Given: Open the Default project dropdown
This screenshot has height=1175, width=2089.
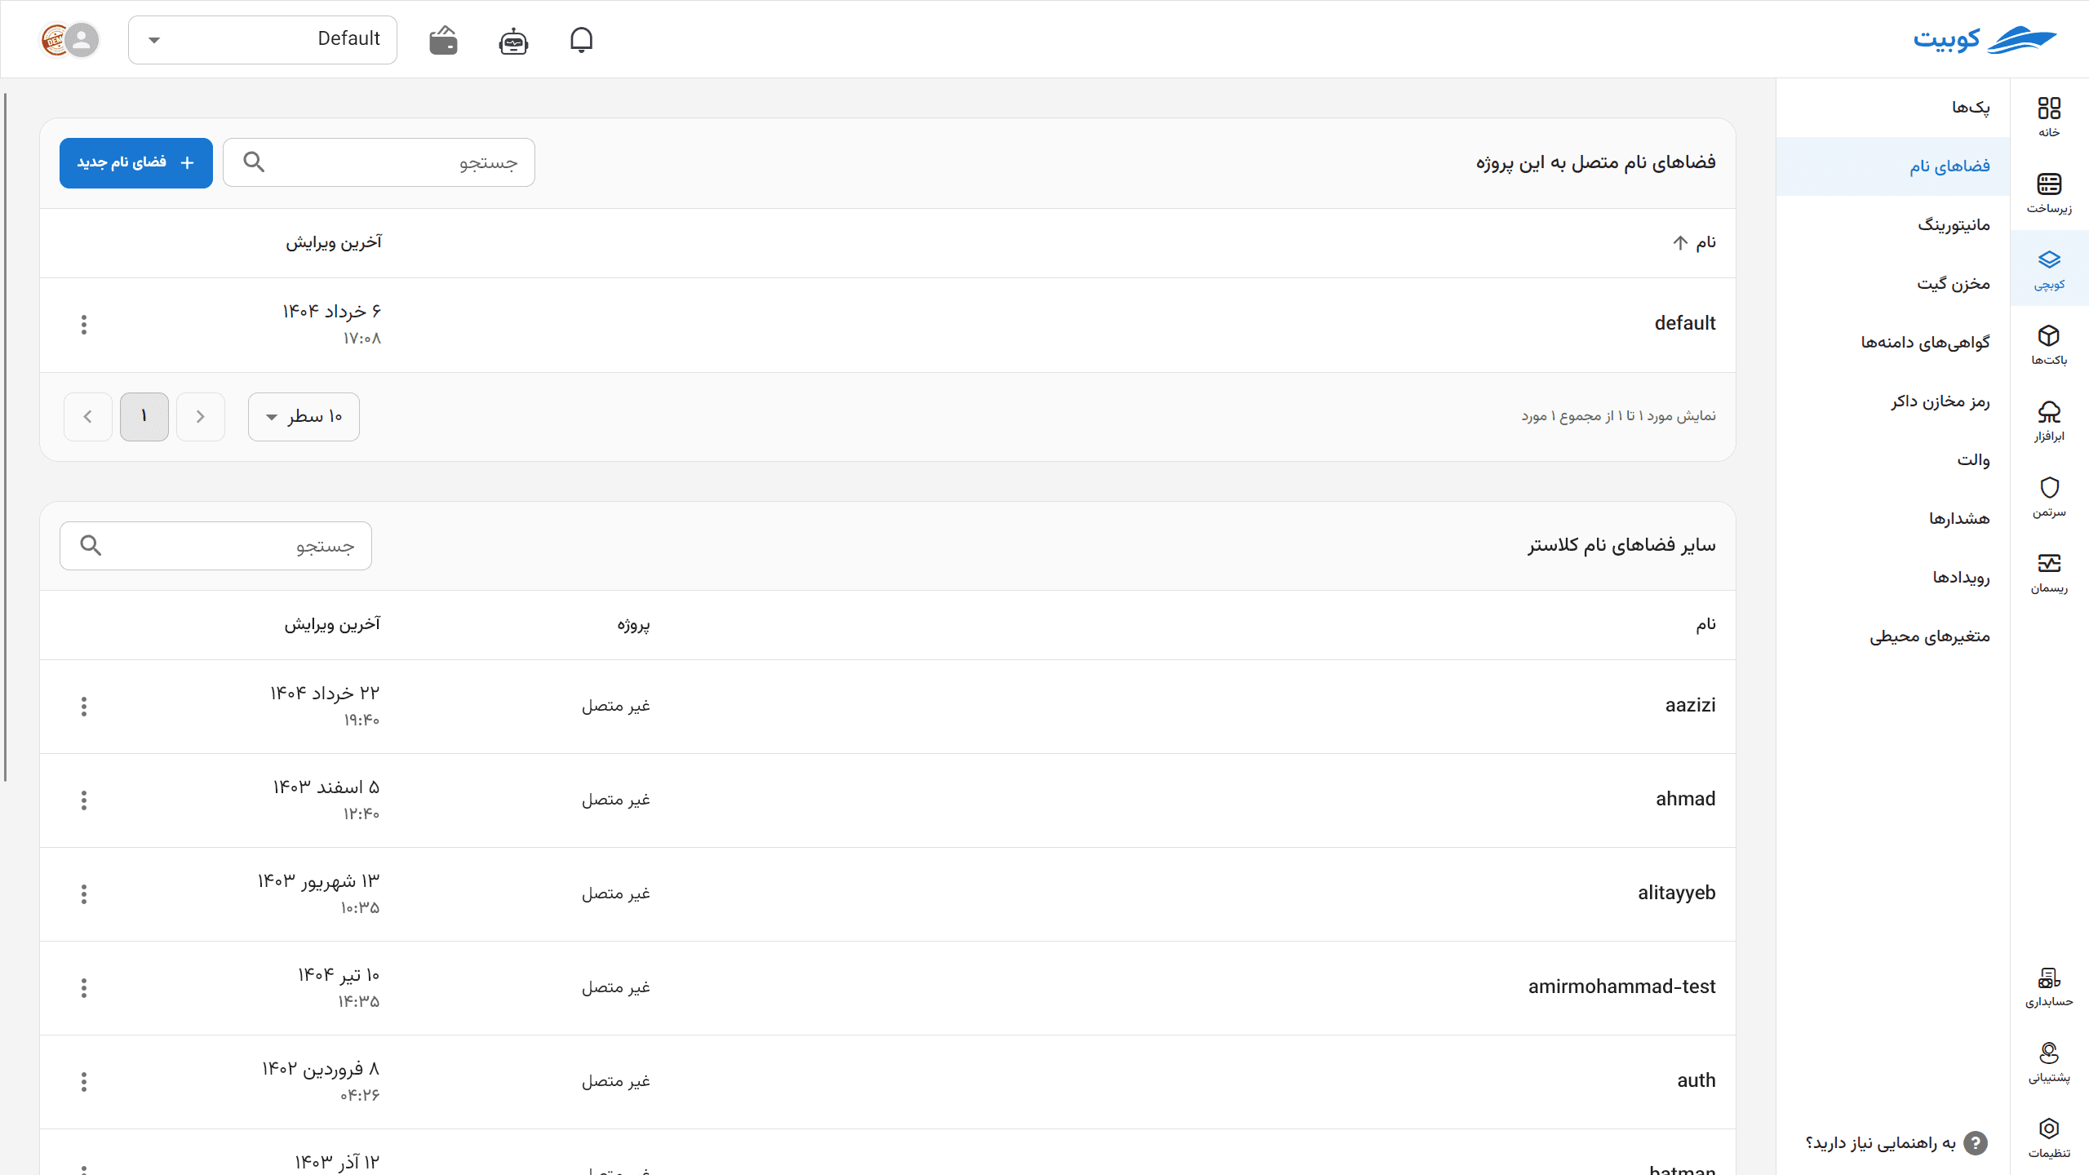Looking at the screenshot, I should (263, 39).
